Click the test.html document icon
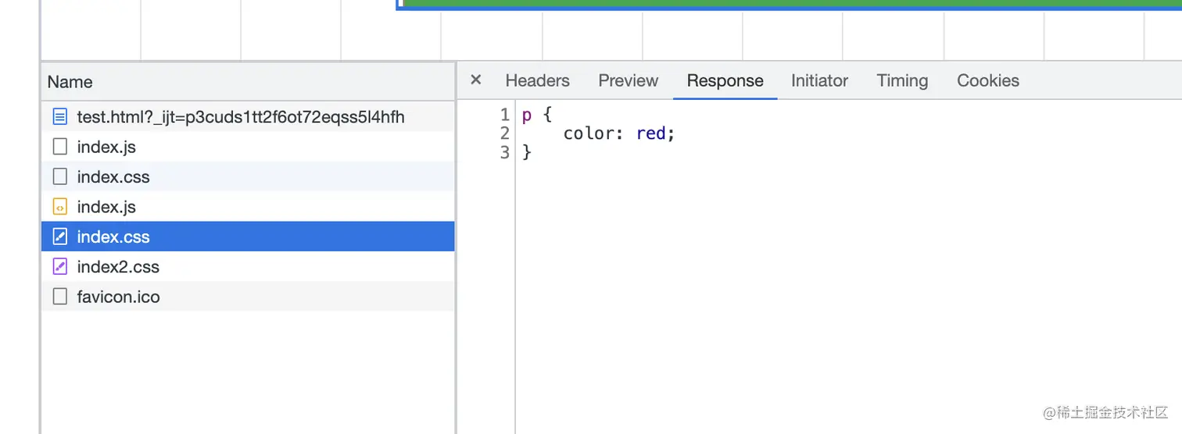Screen dimensions: 1182x434 coord(60,117)
